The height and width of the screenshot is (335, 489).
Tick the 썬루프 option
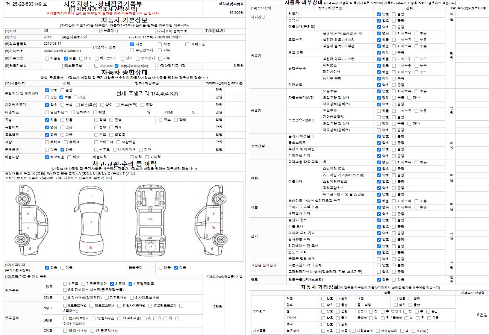point(95,149)
